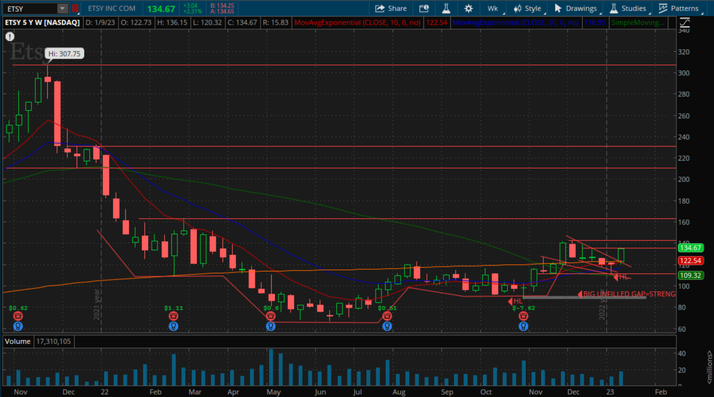Click the November earnings phone icon $-7.62

coord(523,316)
